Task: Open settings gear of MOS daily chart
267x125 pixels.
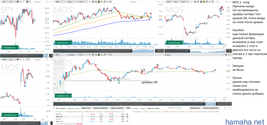Action: pyautogui.click(x=158, y=2)
